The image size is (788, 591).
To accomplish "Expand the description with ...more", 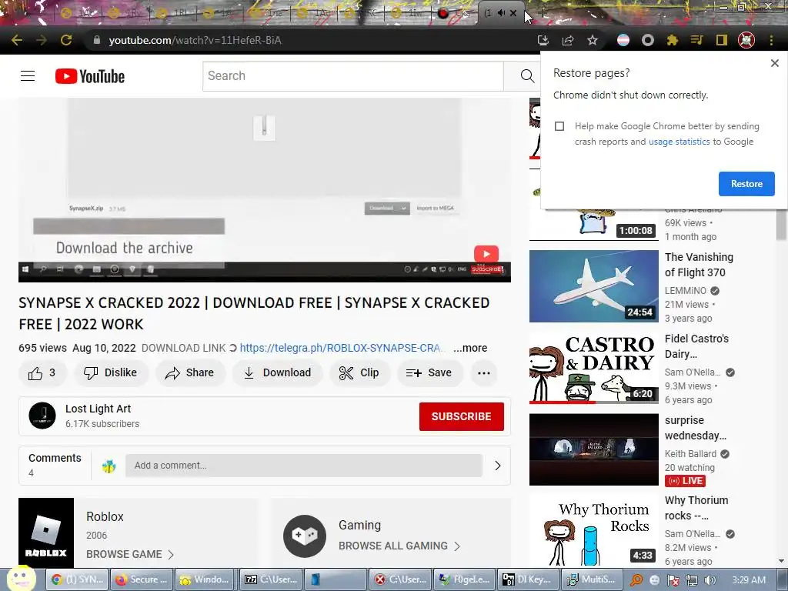I will click(x=470, y=348).
